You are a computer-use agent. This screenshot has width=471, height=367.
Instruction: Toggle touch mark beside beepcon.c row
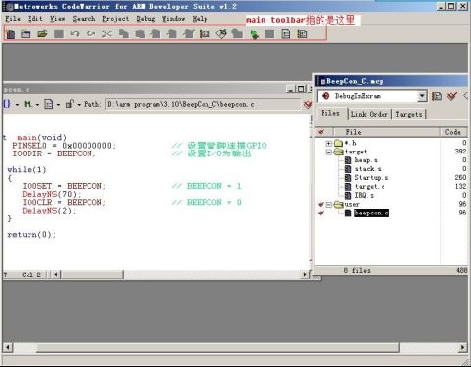[321, 214]
